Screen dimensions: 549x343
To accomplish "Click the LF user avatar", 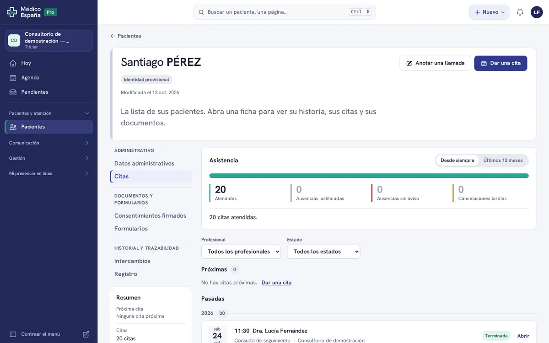I will (x=537, y=12).
